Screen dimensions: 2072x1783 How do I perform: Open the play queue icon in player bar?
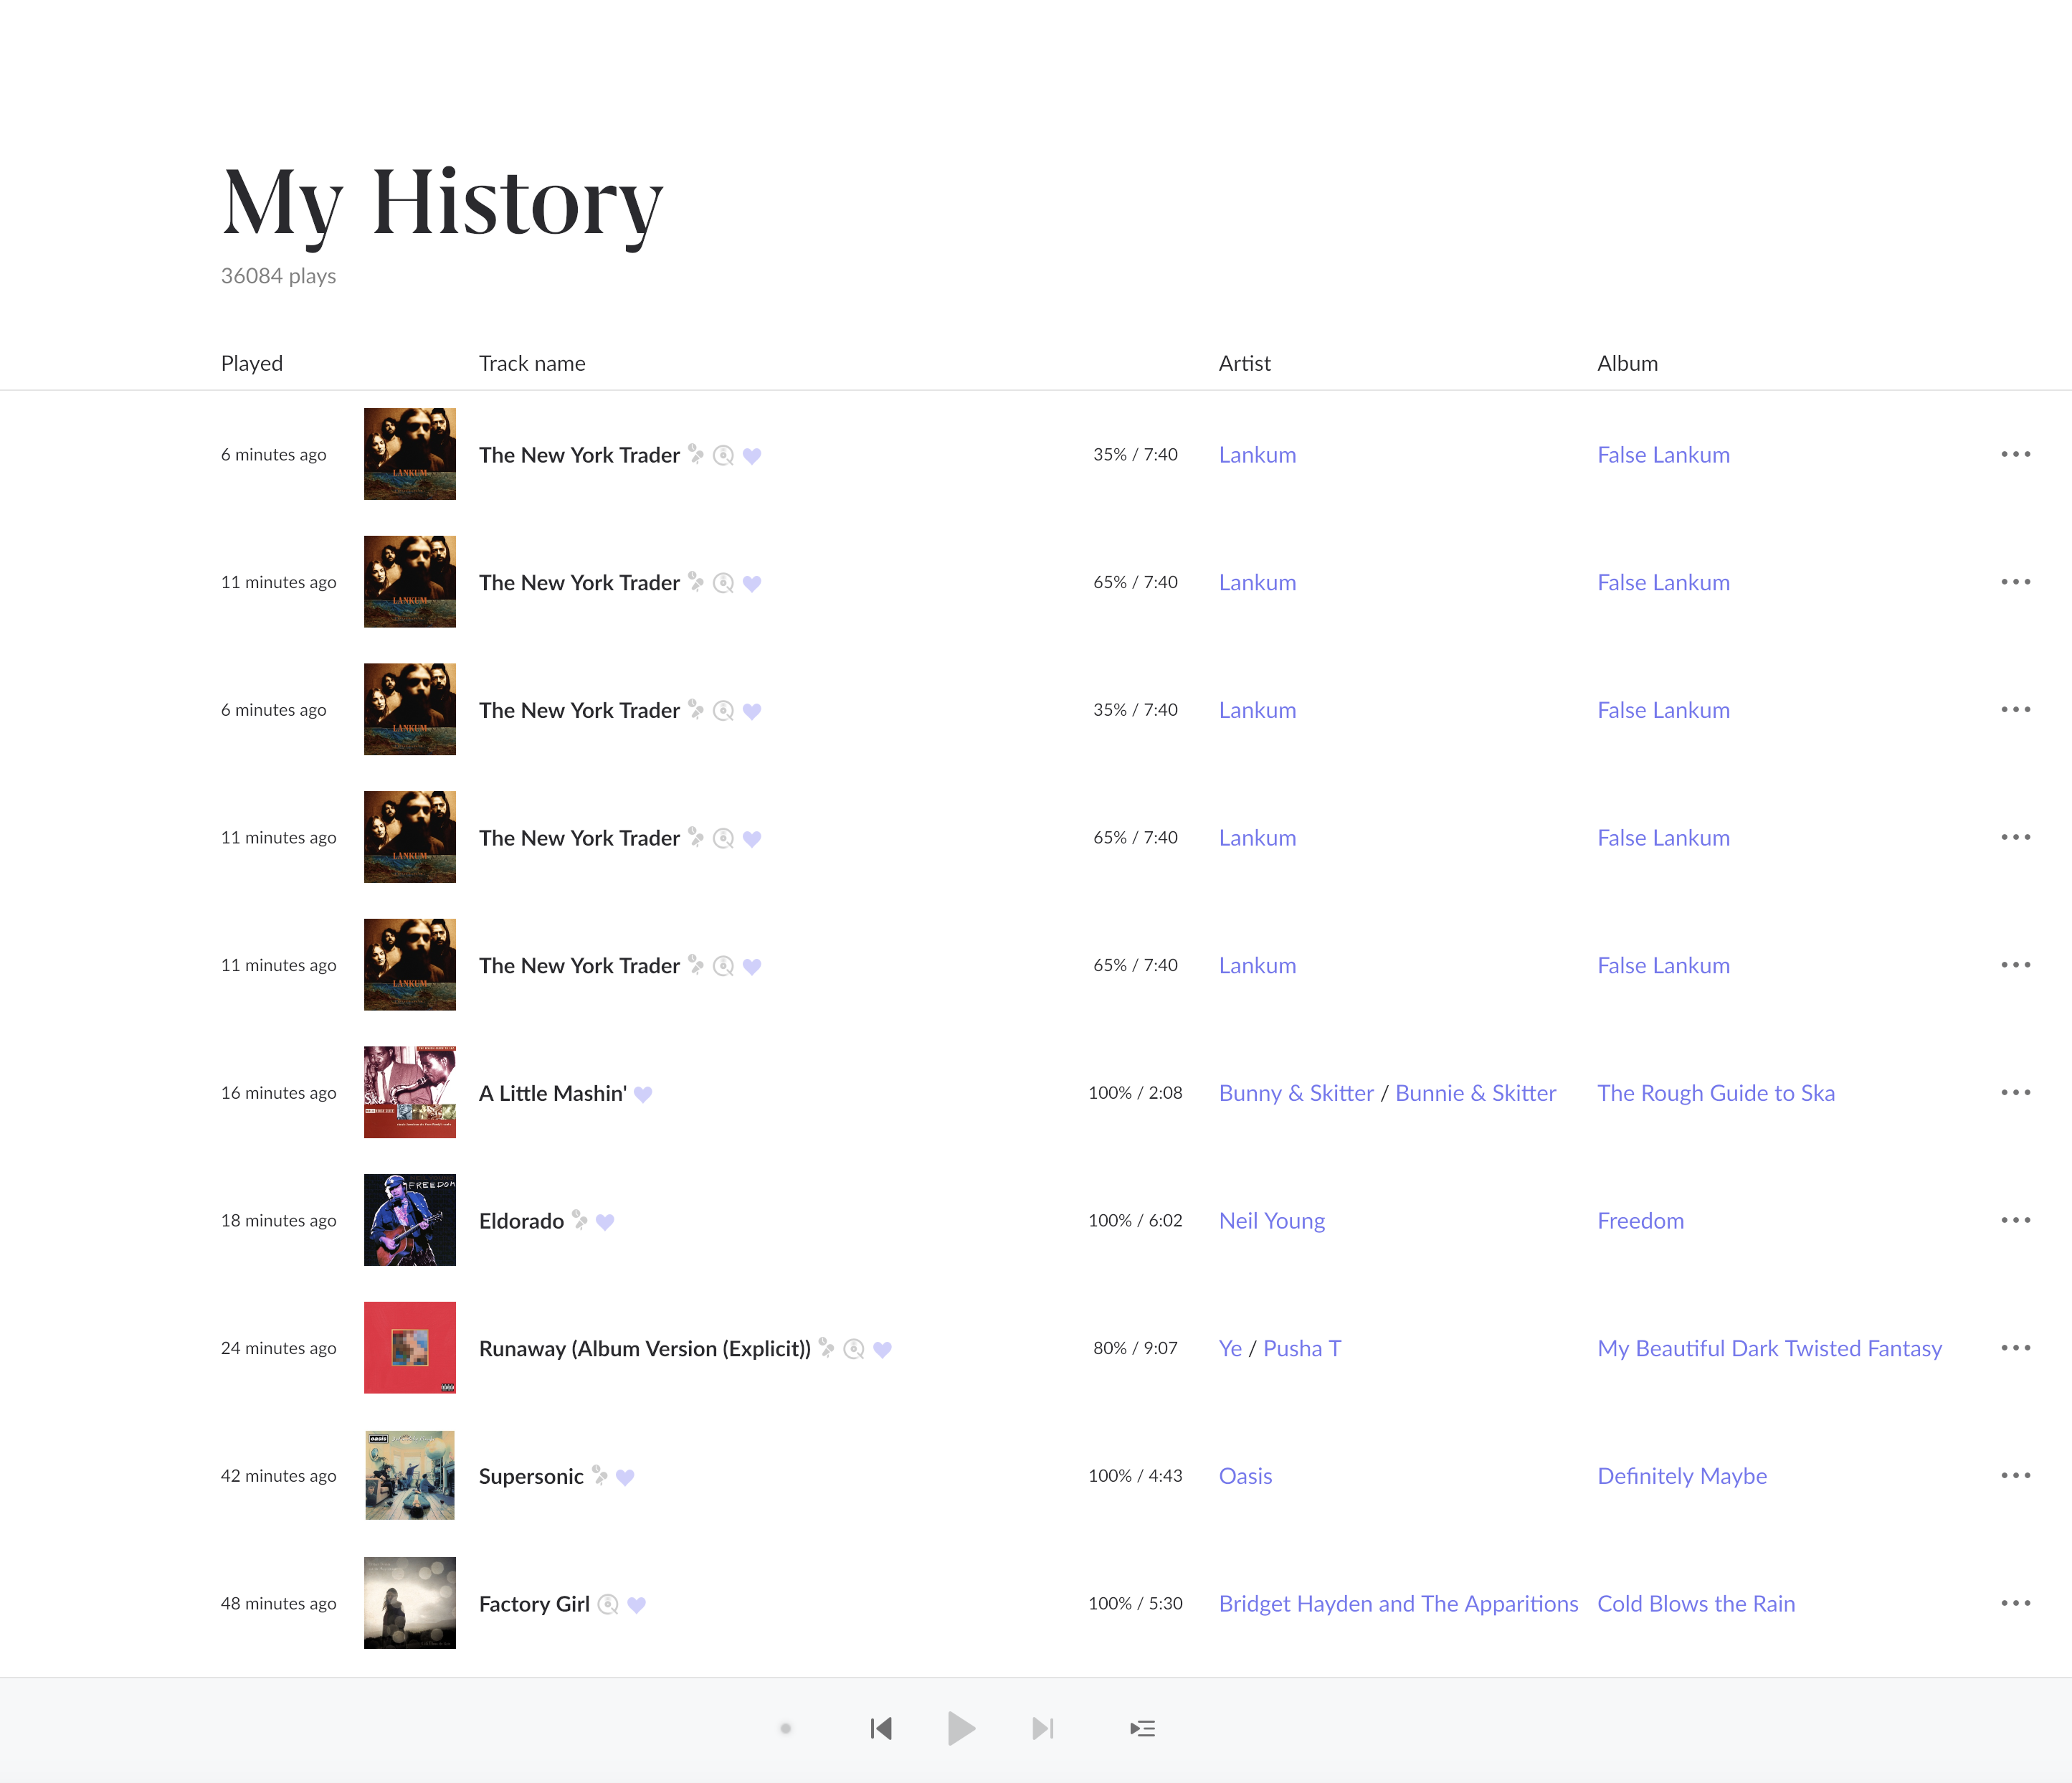click(1142, 1729)
